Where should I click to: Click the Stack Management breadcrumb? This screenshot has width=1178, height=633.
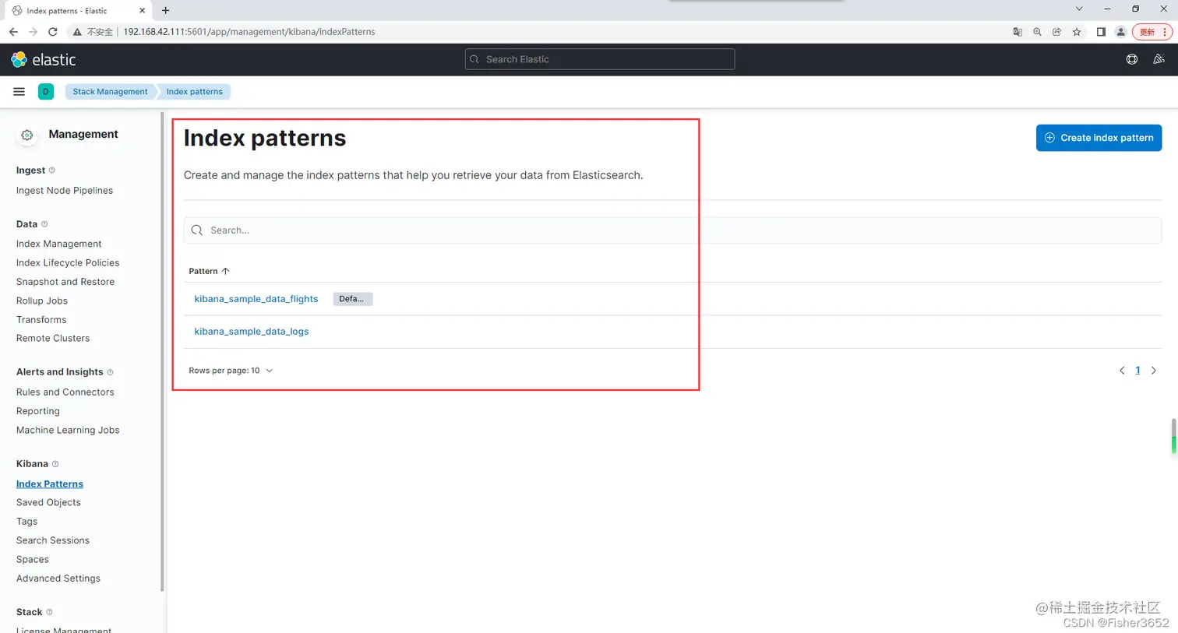pyautogui.click(x=110, y=92)
